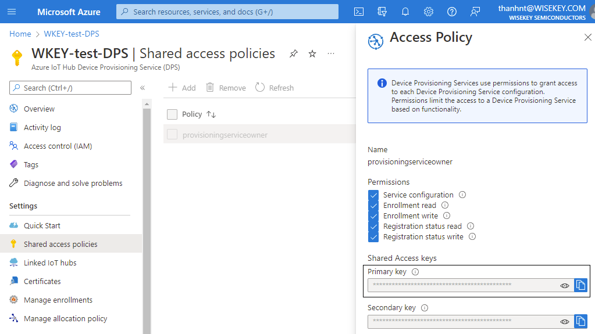Open the portal hamburger menu
The height and width of the screenshot is (334, 595).
(12, 12)
